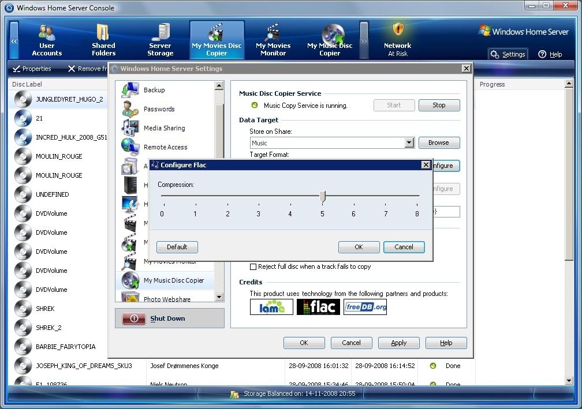Check the Network At Risk shield
This screenshot has height=409, width=582.
coord(398,29)
